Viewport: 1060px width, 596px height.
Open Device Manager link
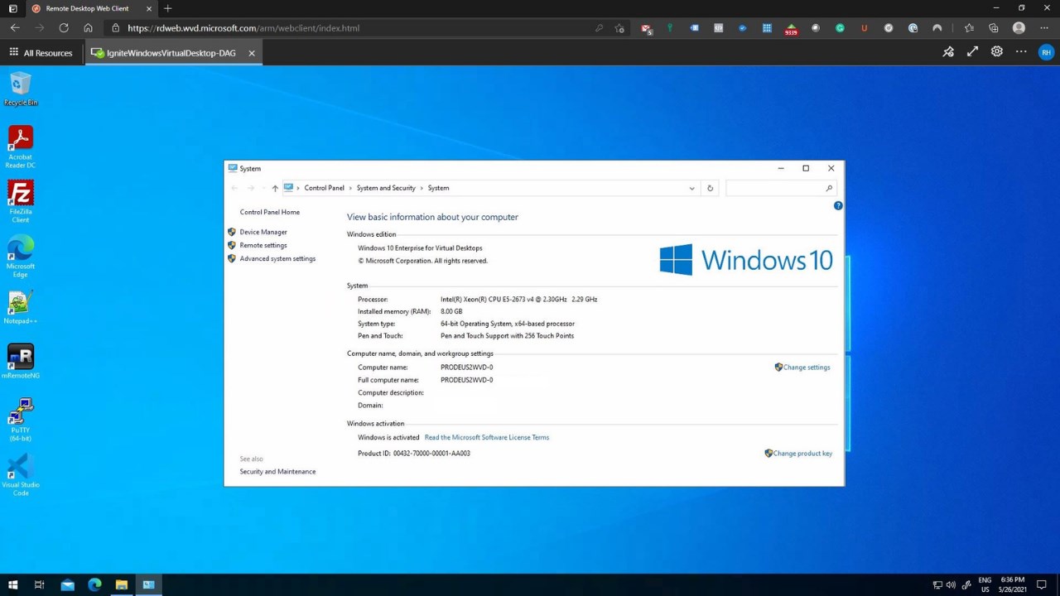(x=263, y=233)
